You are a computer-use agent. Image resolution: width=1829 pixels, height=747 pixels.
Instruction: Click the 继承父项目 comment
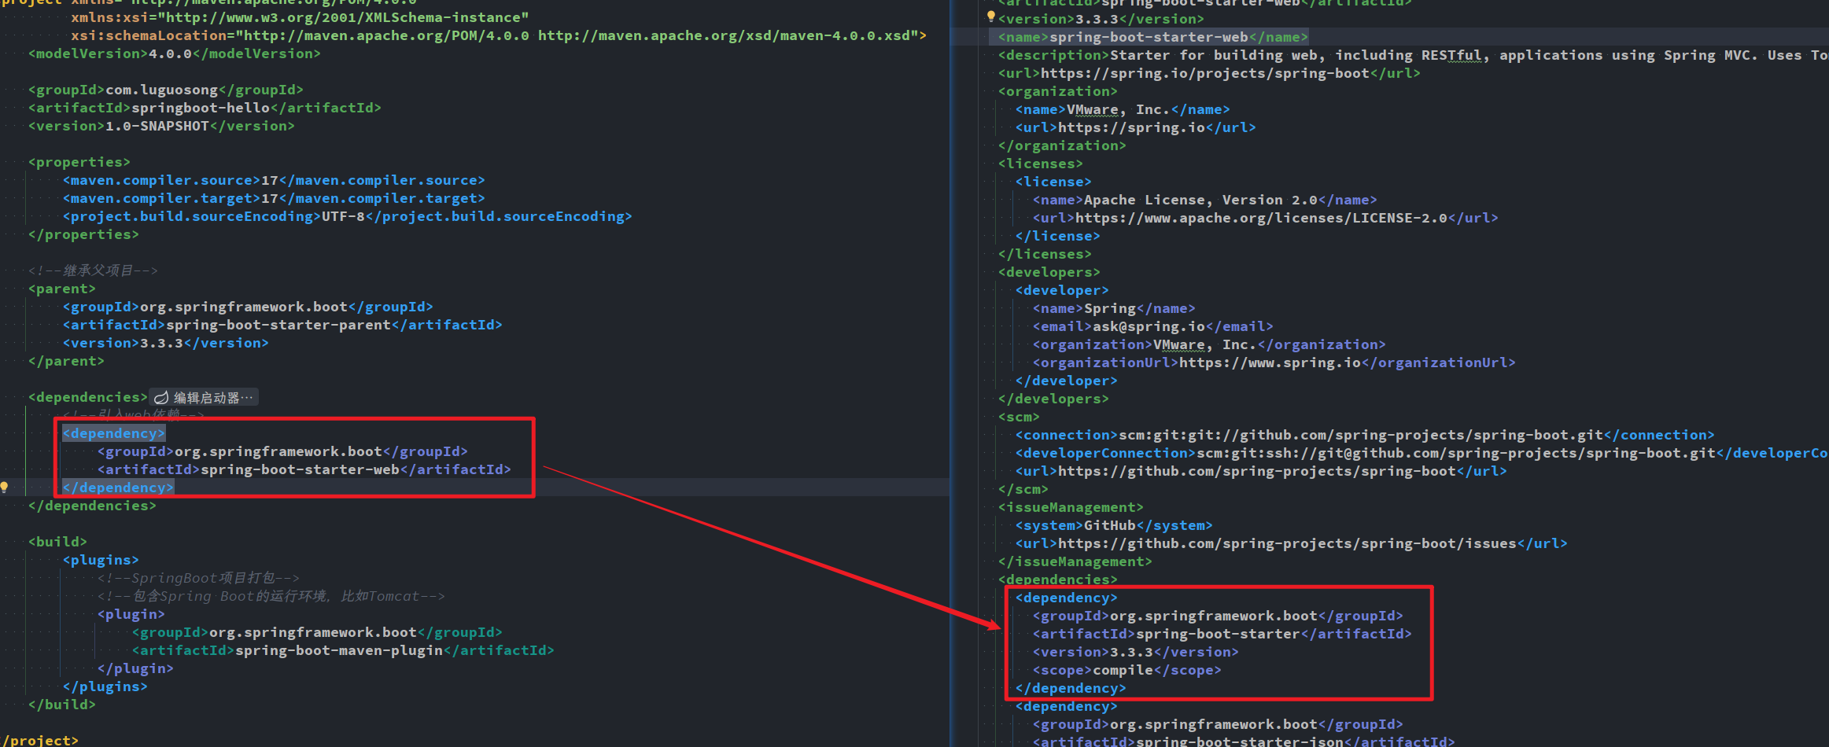[93, 270]
